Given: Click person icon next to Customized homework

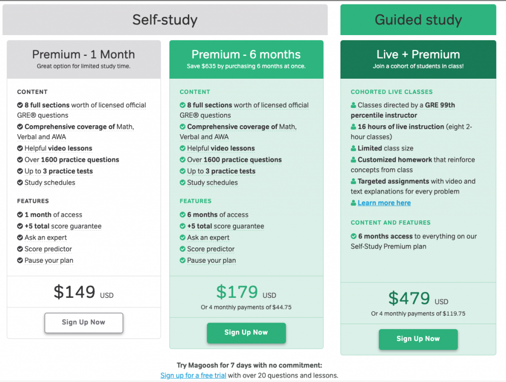Looking at the screenshot, I should click(x=353, y=160).
